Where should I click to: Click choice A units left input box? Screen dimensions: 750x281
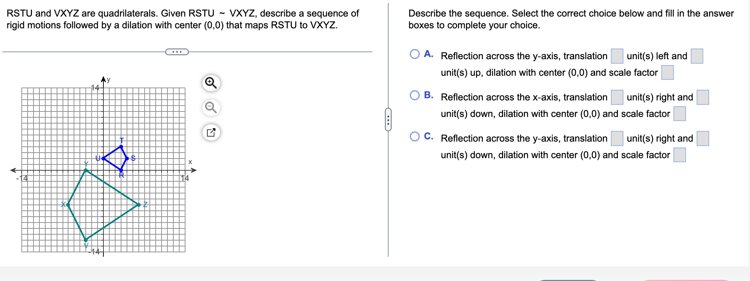617,56
